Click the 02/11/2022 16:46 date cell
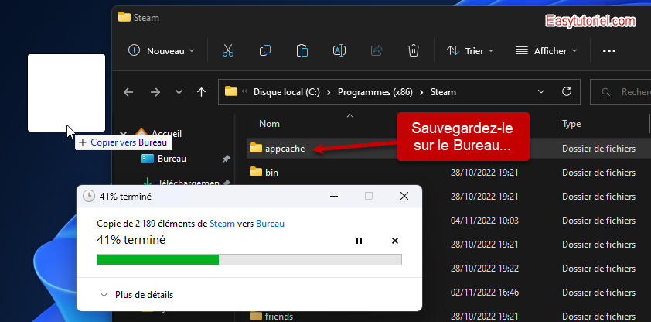 pos(485,293)
